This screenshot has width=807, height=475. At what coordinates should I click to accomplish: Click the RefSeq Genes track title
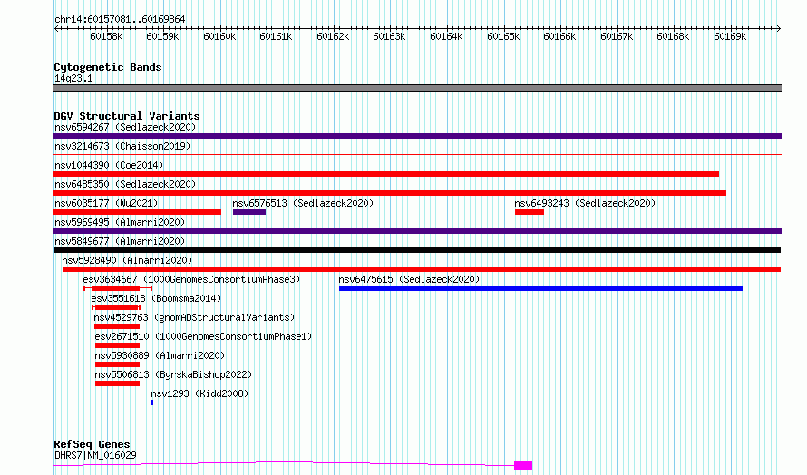(x=92, y=444)
